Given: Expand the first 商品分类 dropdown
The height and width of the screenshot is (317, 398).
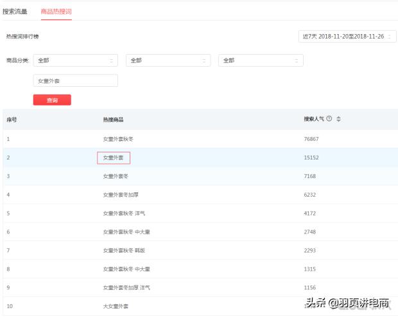Looking at the screenshot, I should pyautogui.click(x=75, y=60).
